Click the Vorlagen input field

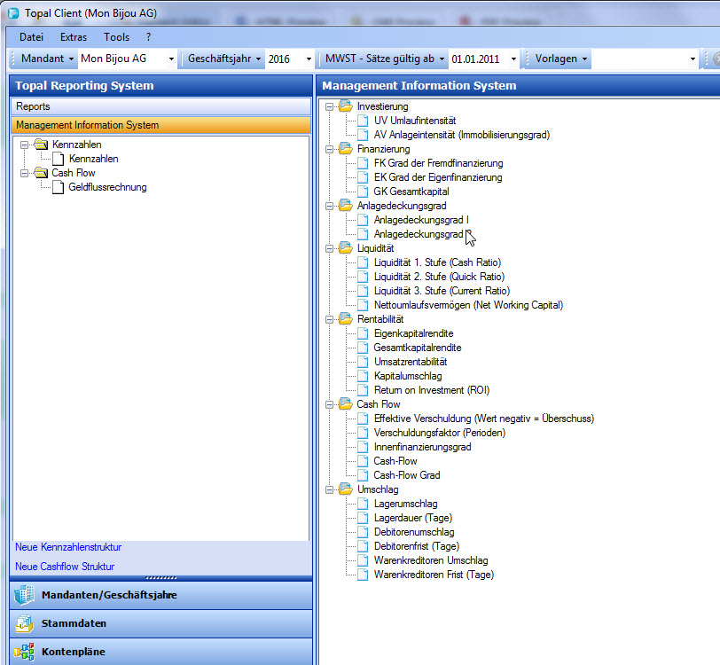(638, 59)
